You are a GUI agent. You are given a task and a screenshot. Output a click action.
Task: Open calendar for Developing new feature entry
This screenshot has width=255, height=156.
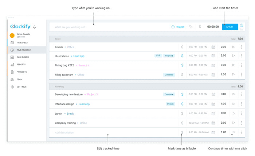[x=213, y=94]
